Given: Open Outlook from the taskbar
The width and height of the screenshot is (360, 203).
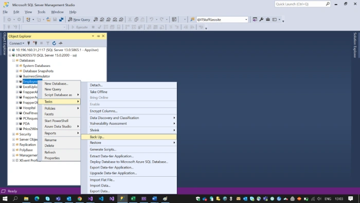Looking at the screenshot, I should (69, 199).
